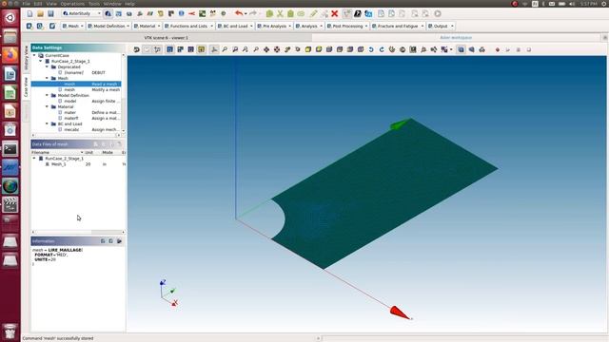This screenshot has width=609, height=342.
Task: Click the New document icon
Action: [x=29, y=13]
